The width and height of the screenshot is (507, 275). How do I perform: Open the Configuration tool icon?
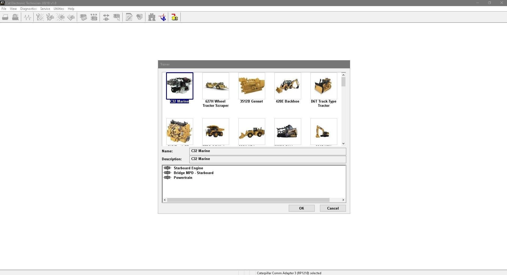point(94,17)
